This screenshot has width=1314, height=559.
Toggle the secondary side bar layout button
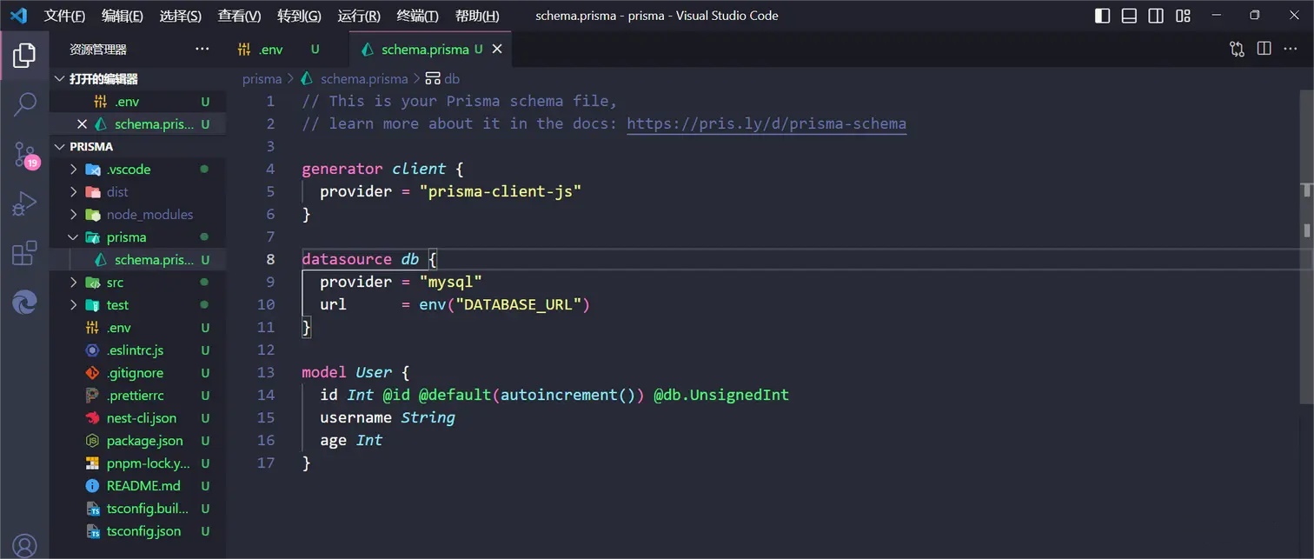pyautogui.click(x=1156, y=16)
